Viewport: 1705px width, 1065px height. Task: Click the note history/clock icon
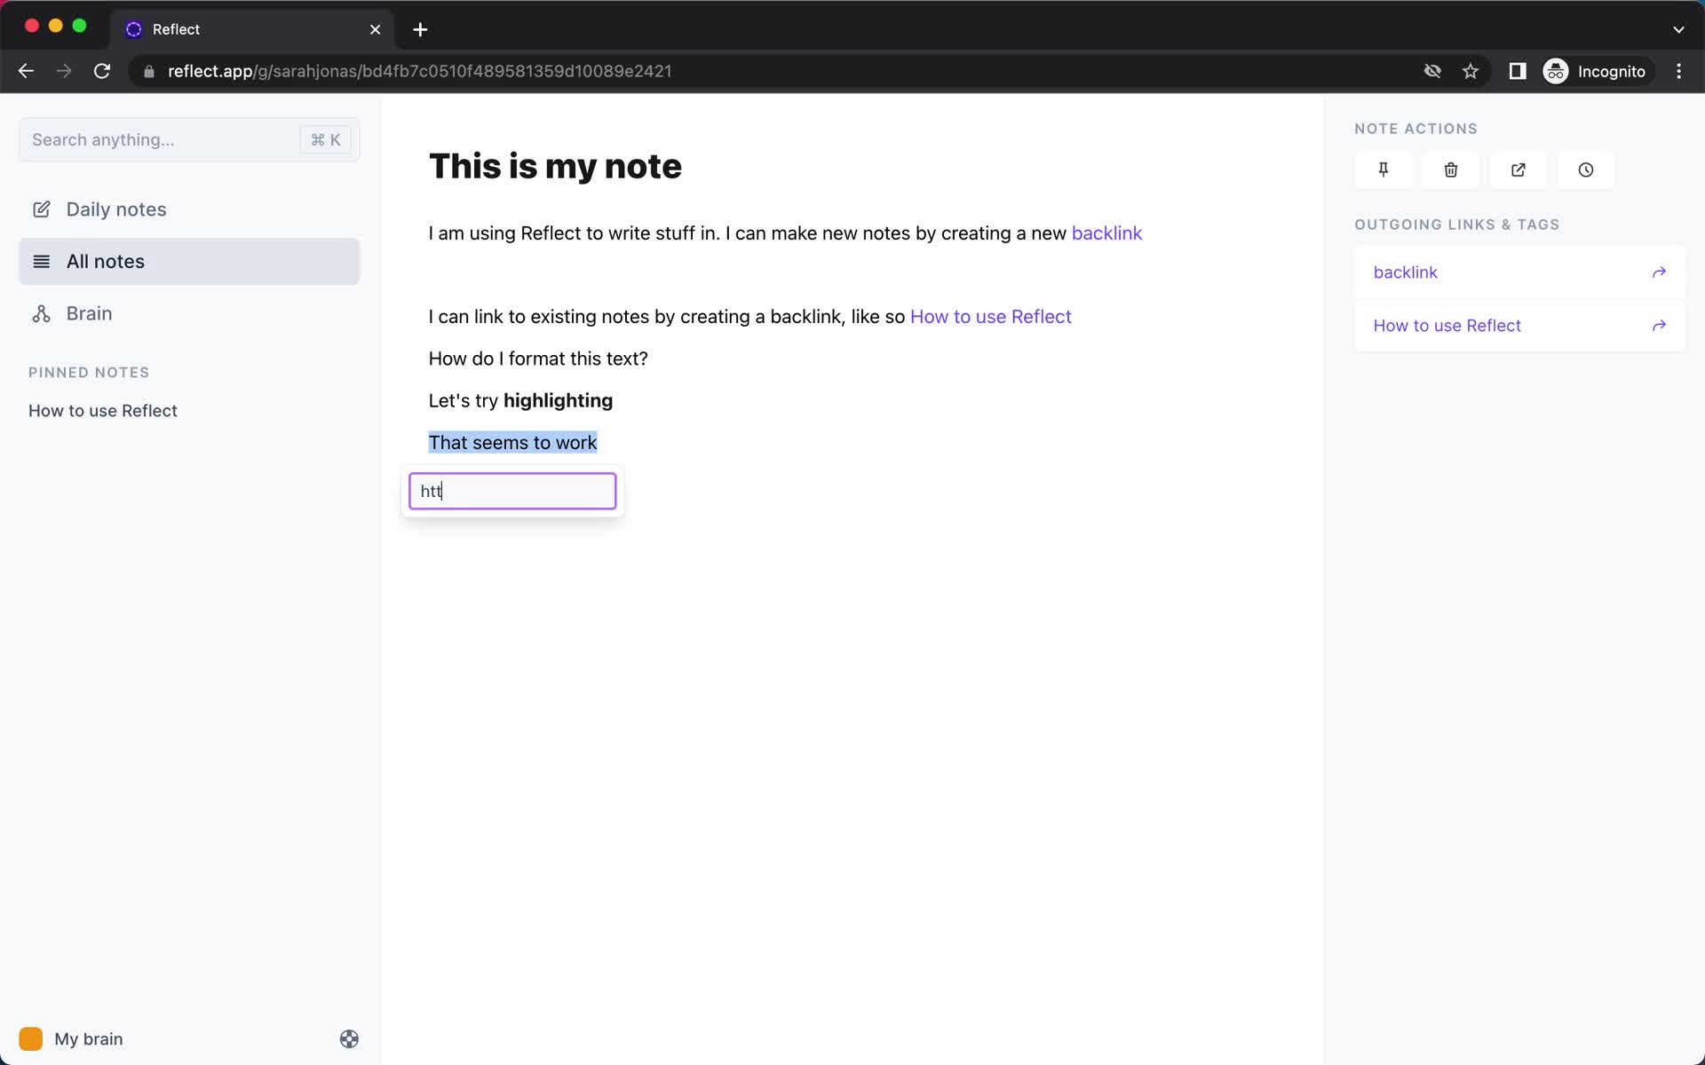pos(1585,170)
